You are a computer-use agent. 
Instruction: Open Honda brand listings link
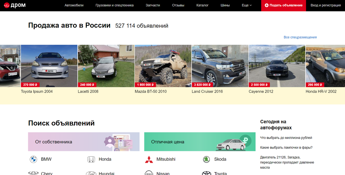coord(105,159)
